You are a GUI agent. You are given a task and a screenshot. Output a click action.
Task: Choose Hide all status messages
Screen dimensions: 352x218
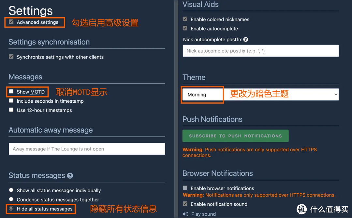pyautogui.click(x=11, y=209)
